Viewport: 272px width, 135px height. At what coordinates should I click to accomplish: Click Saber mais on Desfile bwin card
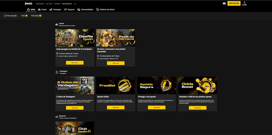(x=75, y=63)
